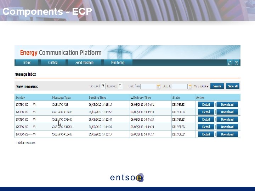
Task: Click sending time 06/05/2010 14:15:14
Action: coord(100,105)
